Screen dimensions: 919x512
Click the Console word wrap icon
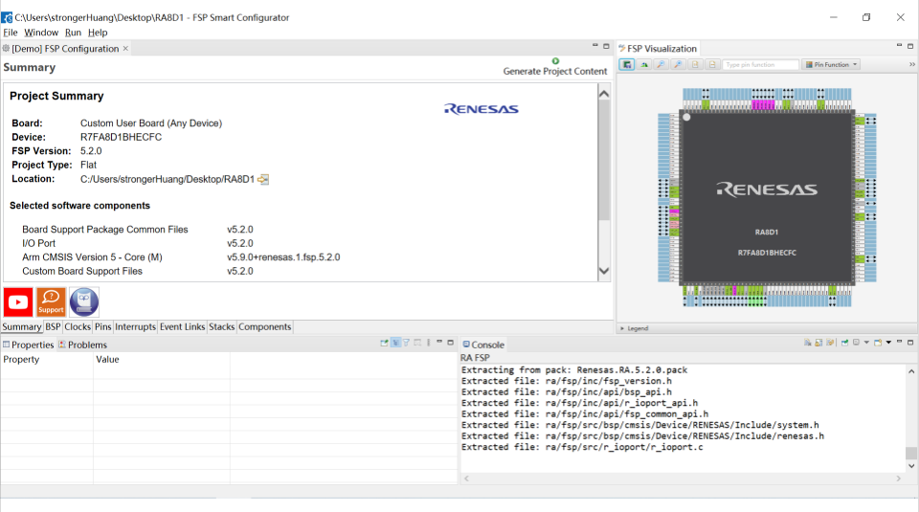(x=830, y=342)
